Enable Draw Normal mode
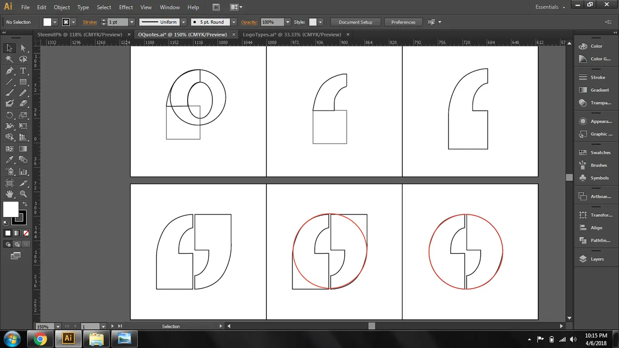This screenshot has width=619, height=348. (x=8, y=244)
